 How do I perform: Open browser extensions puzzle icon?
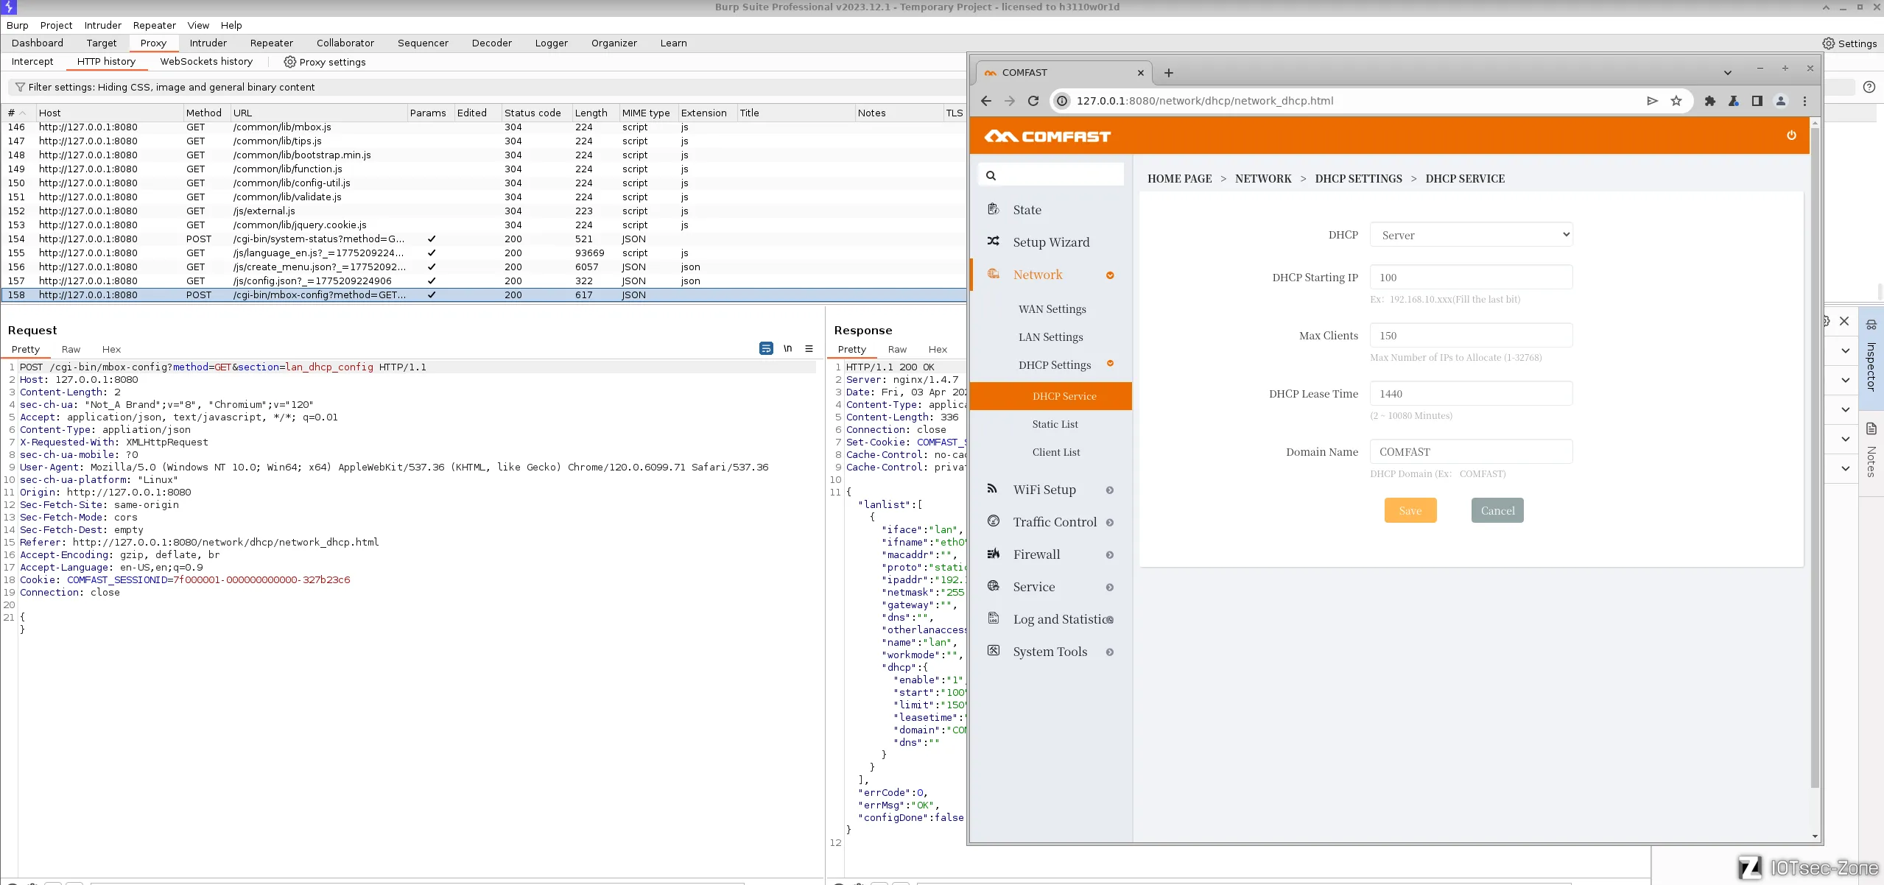[x=1710, y=101]
